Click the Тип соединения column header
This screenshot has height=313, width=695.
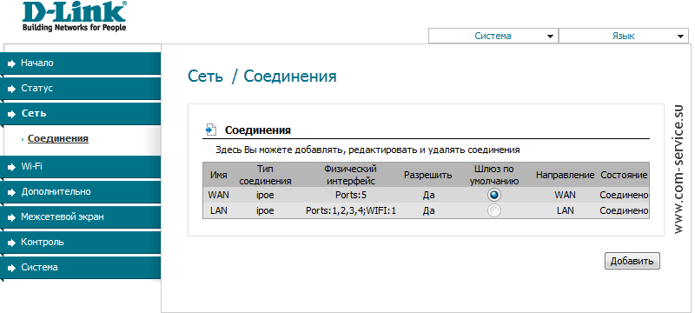tap(265, 175)
